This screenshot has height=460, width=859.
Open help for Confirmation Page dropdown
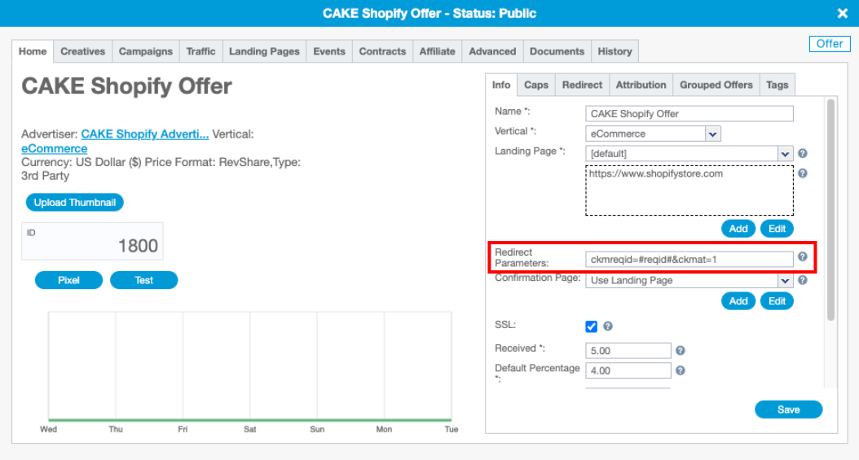tap(803, 280)
